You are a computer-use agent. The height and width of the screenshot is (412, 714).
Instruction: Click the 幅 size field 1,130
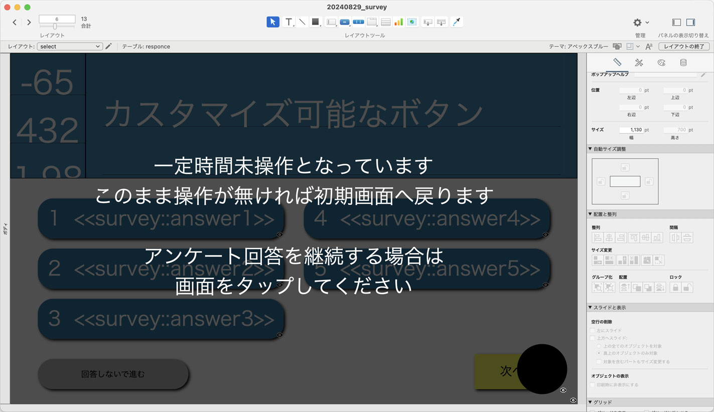(x=631, y=129)
